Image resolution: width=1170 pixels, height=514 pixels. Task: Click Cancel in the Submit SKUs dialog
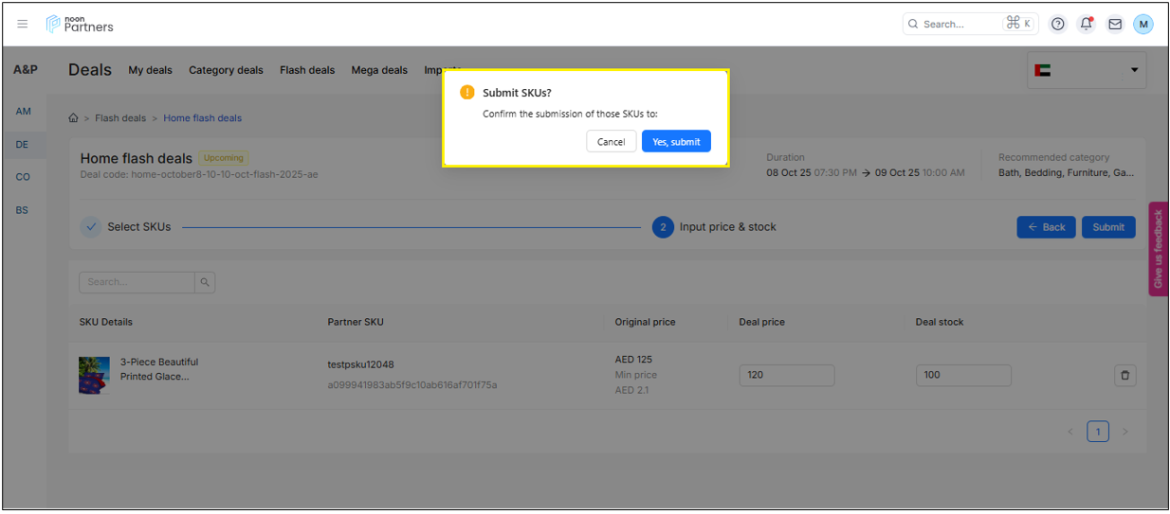(x=611, y=142)
